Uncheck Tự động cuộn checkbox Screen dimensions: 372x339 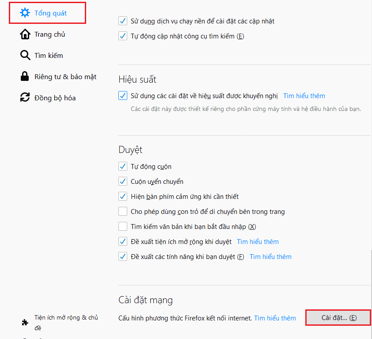click(x=123, y=167)
